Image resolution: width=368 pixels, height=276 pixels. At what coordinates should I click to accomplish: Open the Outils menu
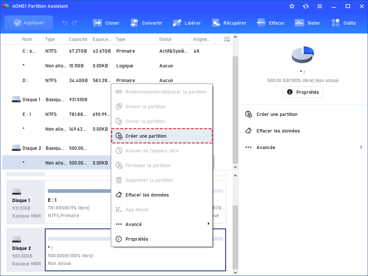(344, 23)
